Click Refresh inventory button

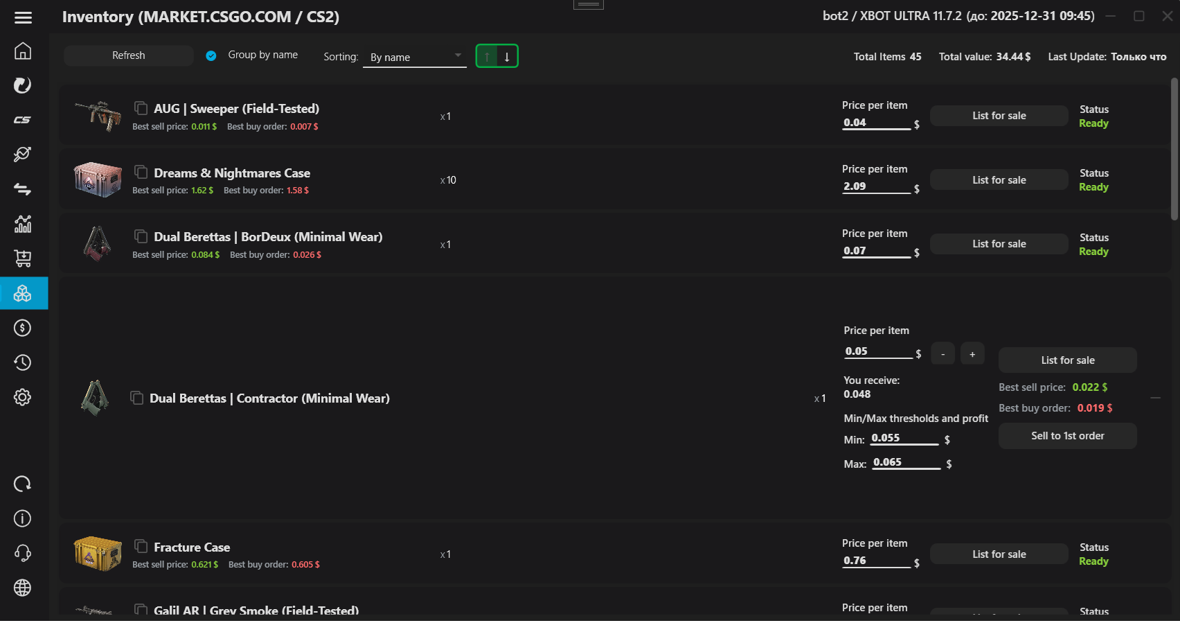pos(128,55)
